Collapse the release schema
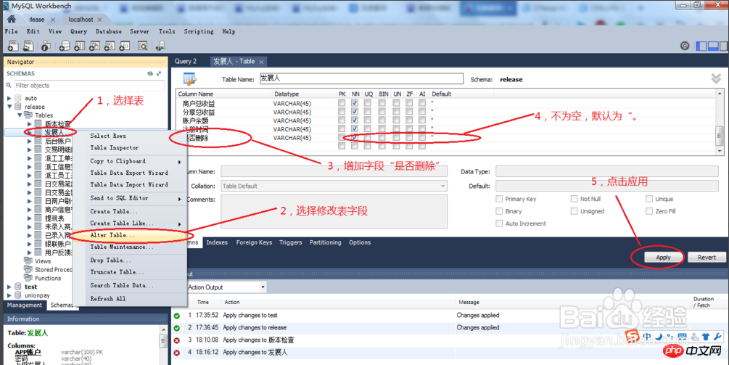 pyautogui.click(x=9, y=107)
